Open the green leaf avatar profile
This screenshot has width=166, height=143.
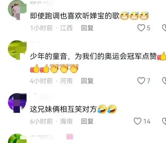[17, 138]
